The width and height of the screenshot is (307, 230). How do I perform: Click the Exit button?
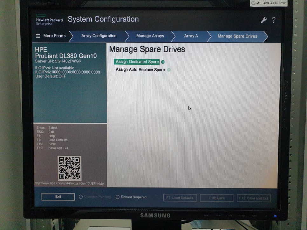tap(58, 197)
